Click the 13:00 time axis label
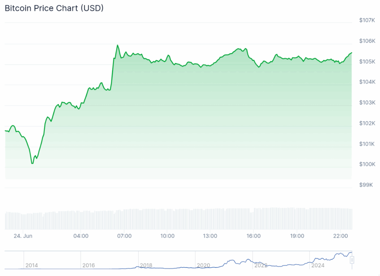380x276 pixels. point(210,236)
